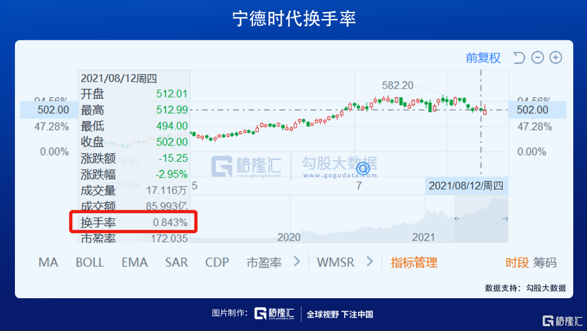Expand more indicators after WMSR
The height and width of the screenshot is (331, 587).
tap(370, 261)
